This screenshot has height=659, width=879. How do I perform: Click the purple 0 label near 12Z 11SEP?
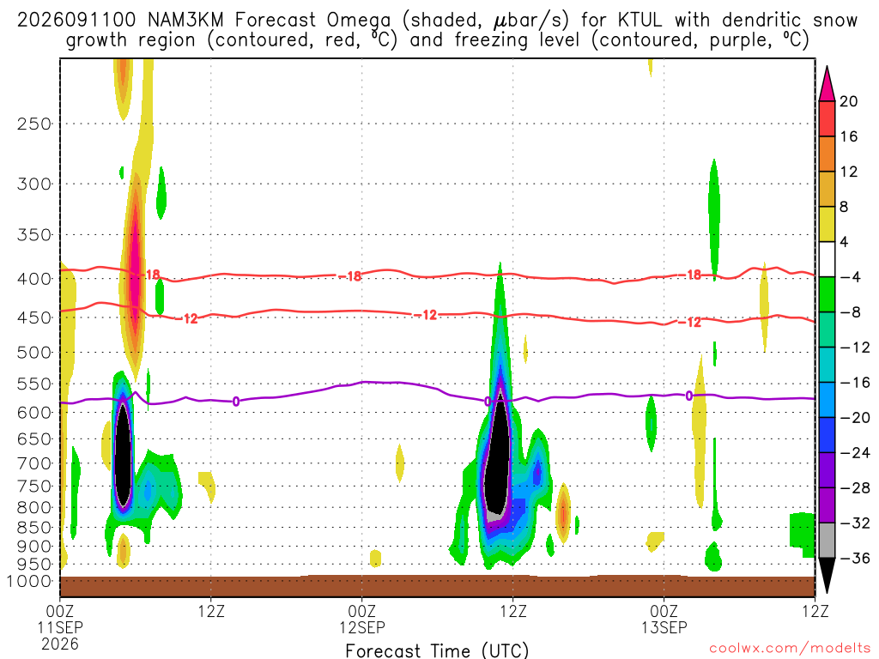236,402
